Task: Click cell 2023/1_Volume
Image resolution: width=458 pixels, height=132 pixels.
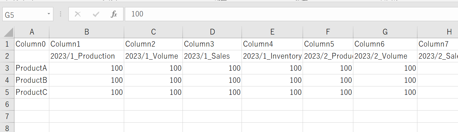Action: pos(153,56)
